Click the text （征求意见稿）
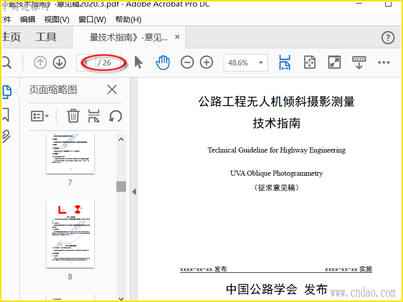 [x=277, y=188]
